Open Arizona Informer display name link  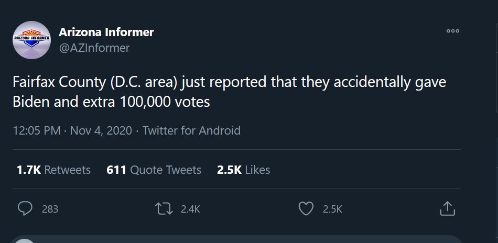[106, 32]
